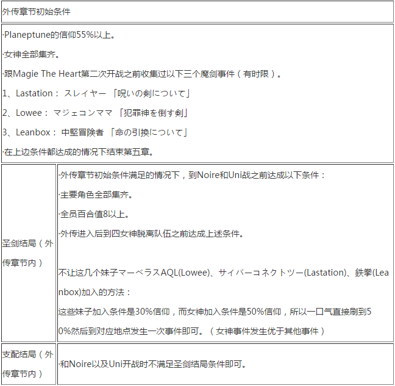The height and width of the screenshot is (386, 395).
Task: Click the 支配结局（外传章节内）cell
Action: click(29, 364)
